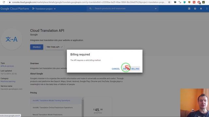Expand the search bar dropdown arrow
Viewport: 209px width, 117px height.
pyautogui.click(x=155, y=9)
